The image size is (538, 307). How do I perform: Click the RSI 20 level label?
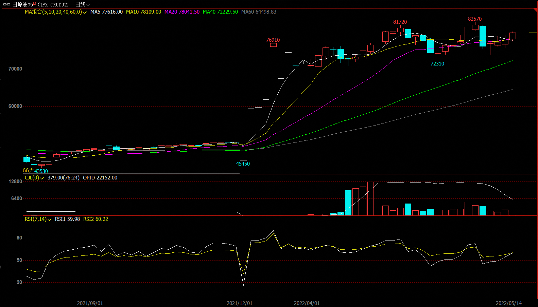point(19,282)
